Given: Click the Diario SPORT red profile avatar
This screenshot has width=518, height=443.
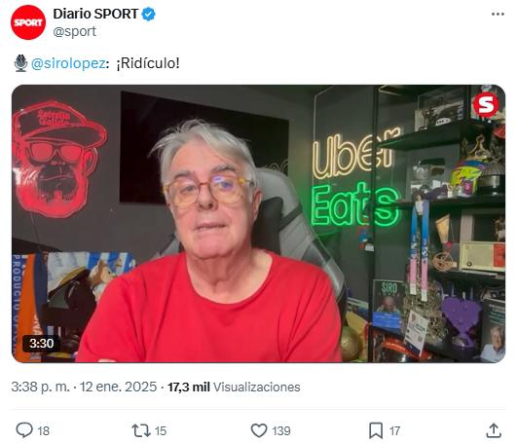Looking at the screenshot, I should click(28, 22).
